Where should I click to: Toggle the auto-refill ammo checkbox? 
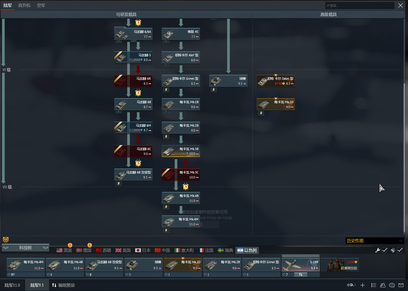click(400, 250)
